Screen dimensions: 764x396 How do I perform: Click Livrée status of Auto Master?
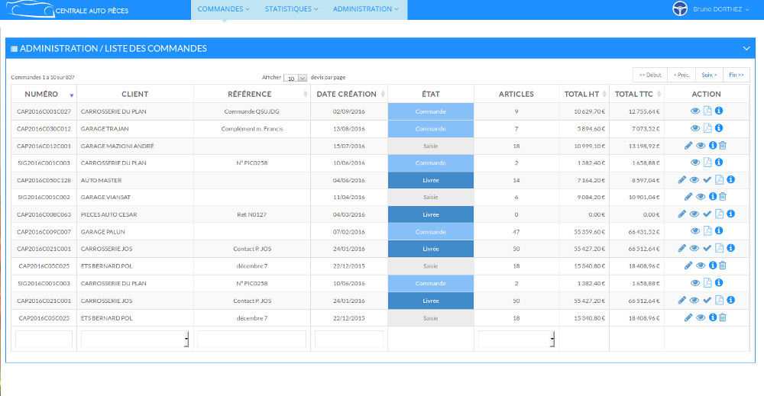431,180
